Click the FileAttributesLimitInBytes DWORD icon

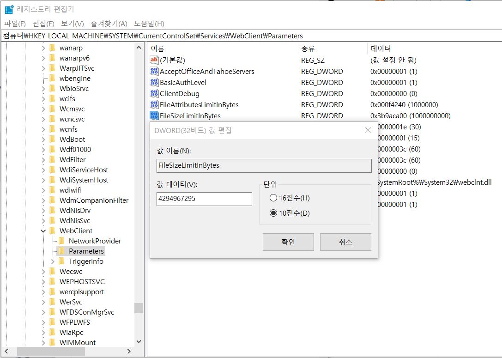[x=154, y=104]
